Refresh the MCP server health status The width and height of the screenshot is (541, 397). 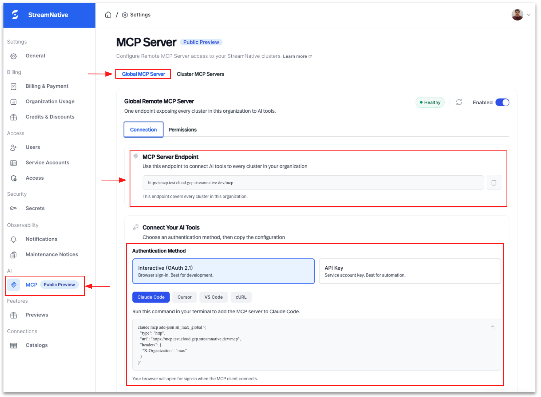coord(459,102)
